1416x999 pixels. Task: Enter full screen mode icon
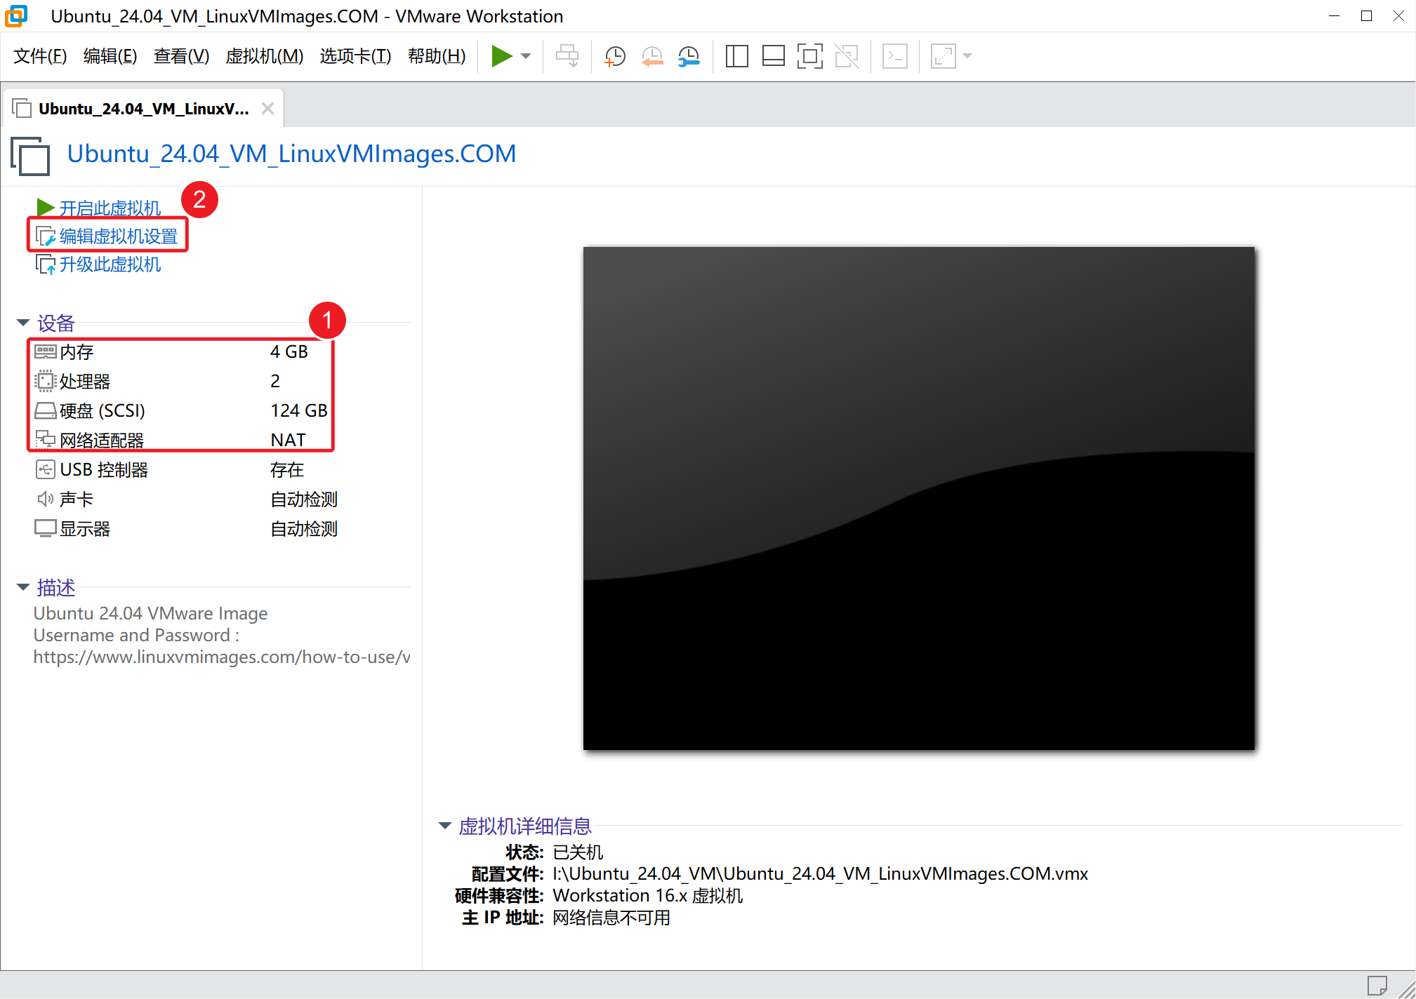(809, 56)
